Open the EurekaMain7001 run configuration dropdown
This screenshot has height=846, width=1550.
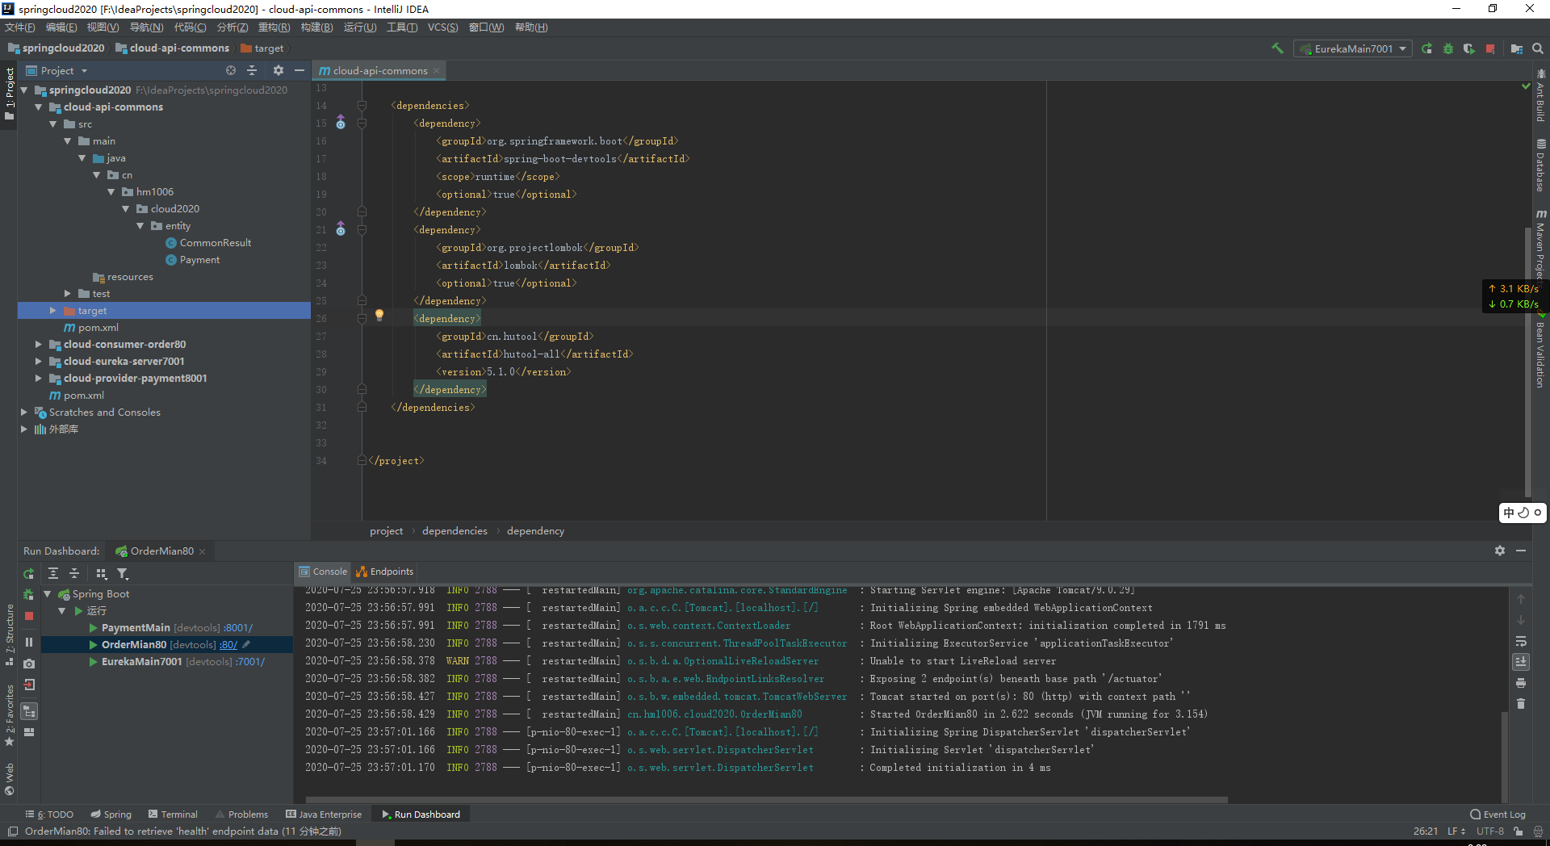click(x=1353, y=48)
